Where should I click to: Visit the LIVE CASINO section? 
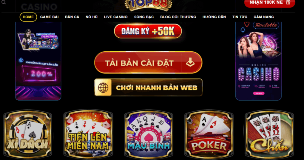[116, 17]
